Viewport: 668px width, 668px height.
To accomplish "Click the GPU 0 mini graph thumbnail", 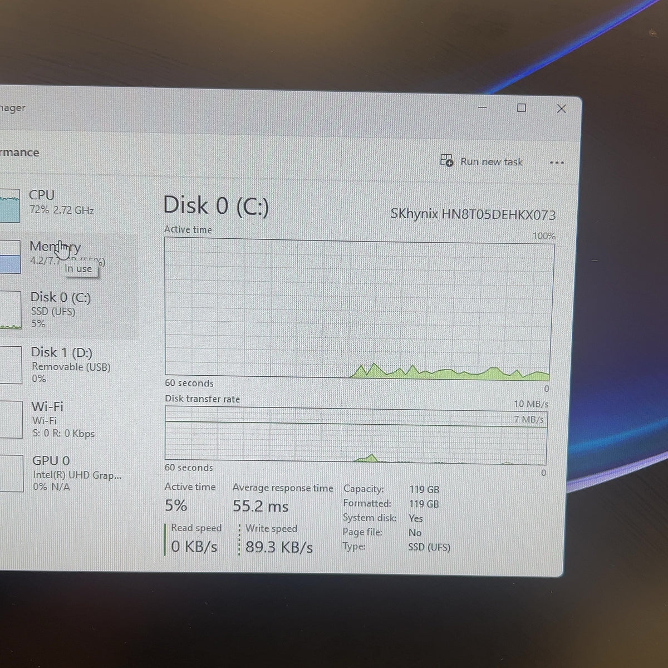I will point(11,473).
